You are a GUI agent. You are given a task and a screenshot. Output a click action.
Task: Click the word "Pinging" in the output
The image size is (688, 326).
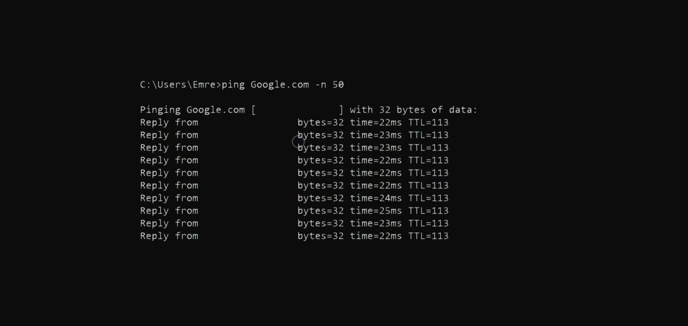[160, 110]
